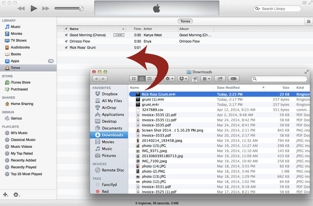
Task: Uncheck the Orinoco Flow song checkbox
Action: coord(66,41)
